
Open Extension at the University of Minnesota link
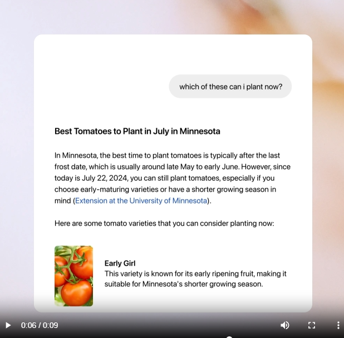coord(141,201)
